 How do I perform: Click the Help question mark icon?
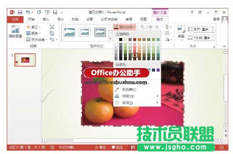pos(192,12)
